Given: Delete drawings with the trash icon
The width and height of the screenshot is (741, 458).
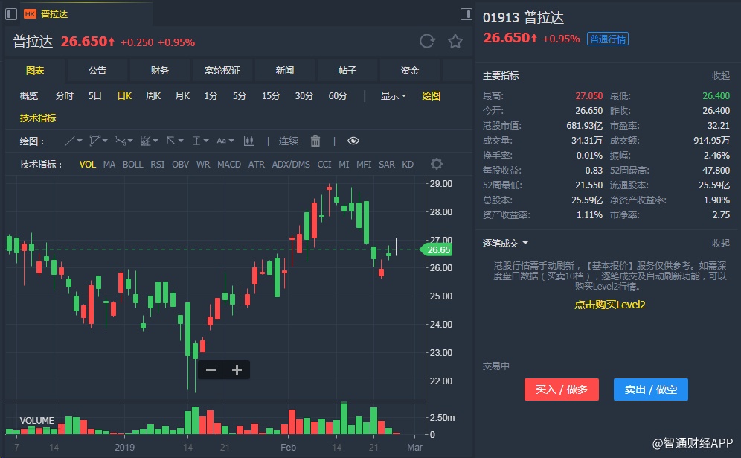Looking at the screenshot, I should (315, 141).
